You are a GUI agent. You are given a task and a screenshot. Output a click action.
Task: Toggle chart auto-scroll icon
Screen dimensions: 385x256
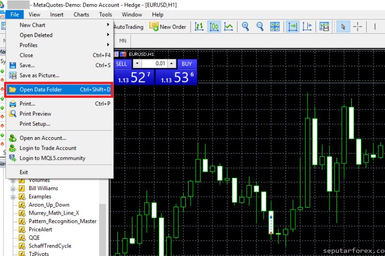pos(293,27)
